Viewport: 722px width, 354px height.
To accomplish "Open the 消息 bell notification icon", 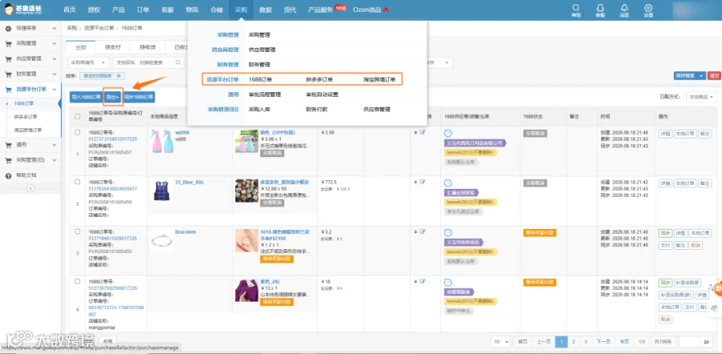I will tap(624, 8).
